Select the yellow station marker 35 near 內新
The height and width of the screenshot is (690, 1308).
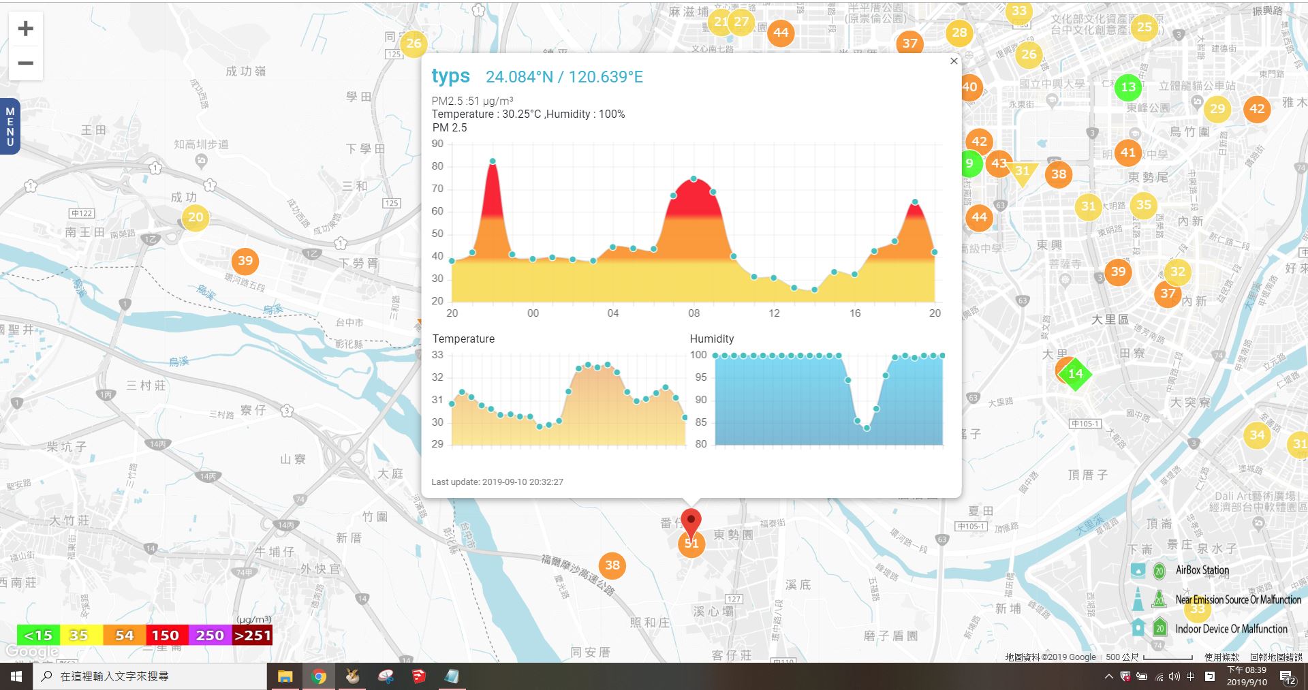[x=1144, y=205]
